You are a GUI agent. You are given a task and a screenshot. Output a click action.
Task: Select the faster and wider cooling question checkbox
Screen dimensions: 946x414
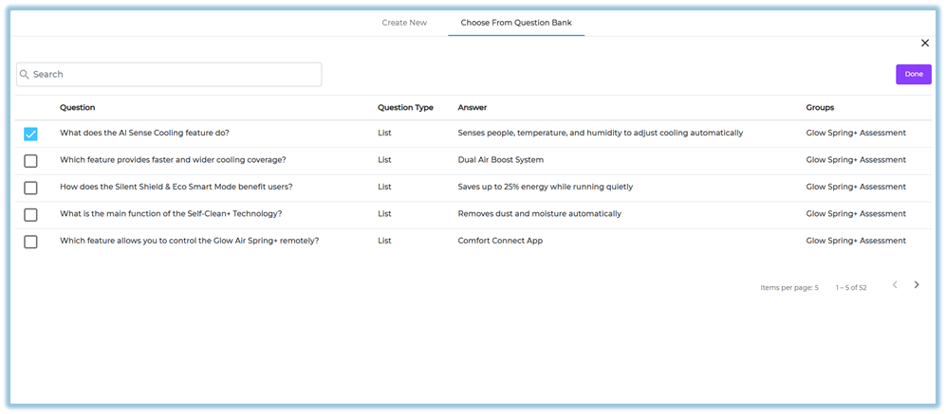click(x=30, y=161)
